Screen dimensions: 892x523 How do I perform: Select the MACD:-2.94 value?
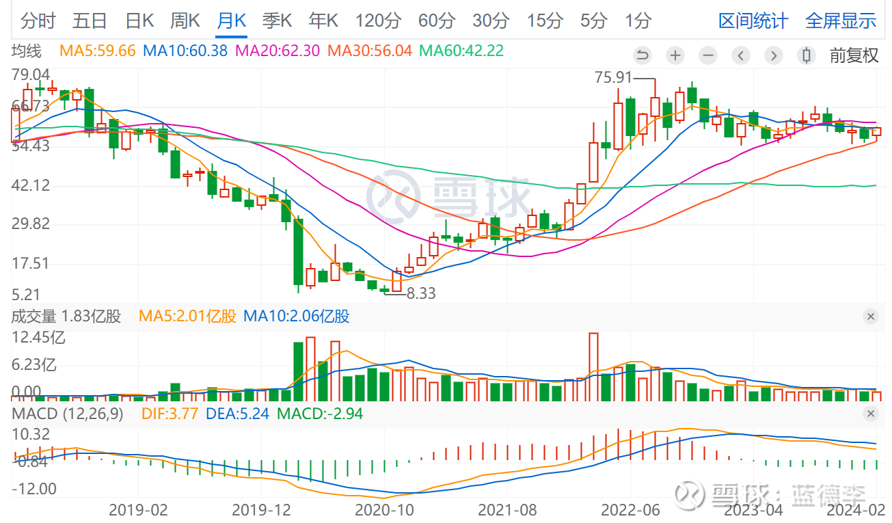tap(320, 414)
